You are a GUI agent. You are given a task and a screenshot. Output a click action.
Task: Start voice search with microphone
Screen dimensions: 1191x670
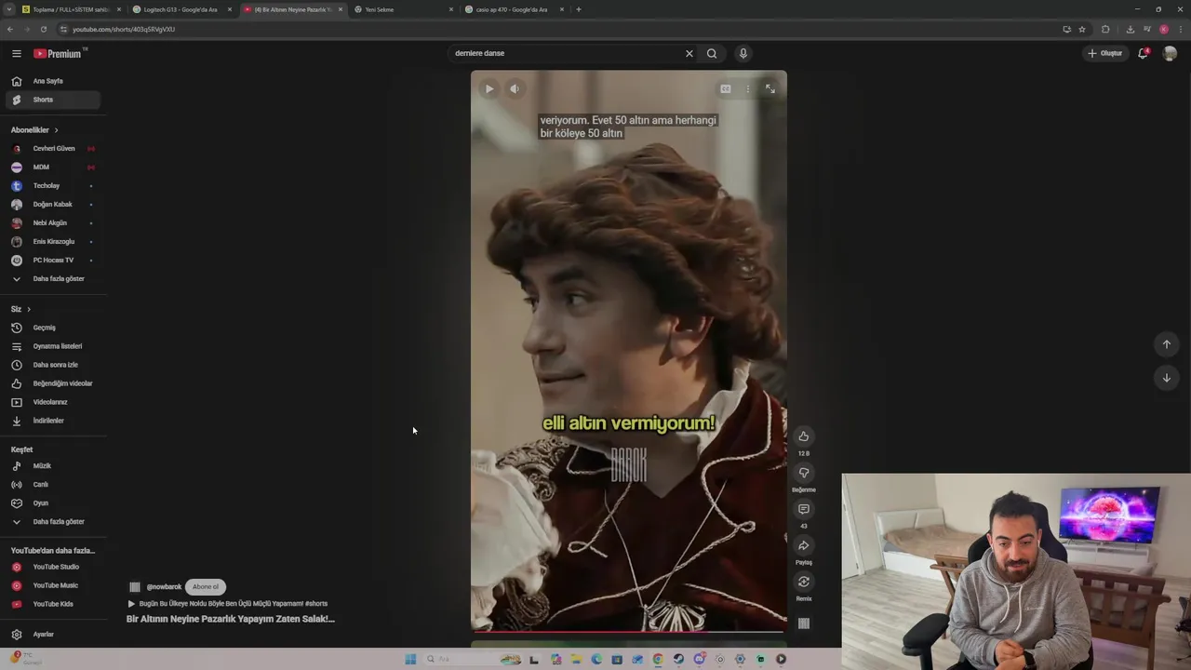743,53
